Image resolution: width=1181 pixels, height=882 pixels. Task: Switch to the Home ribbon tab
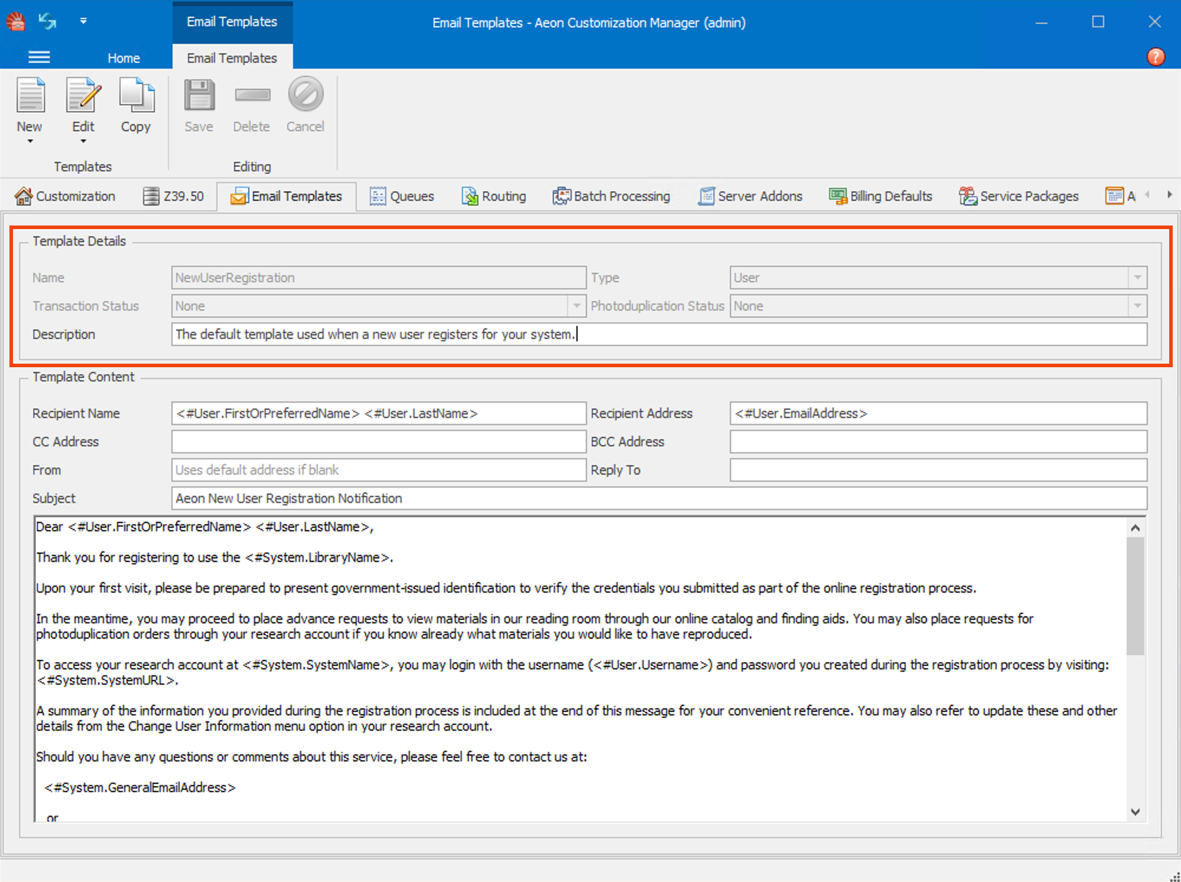pyautogui.click(x=123, y=57)
